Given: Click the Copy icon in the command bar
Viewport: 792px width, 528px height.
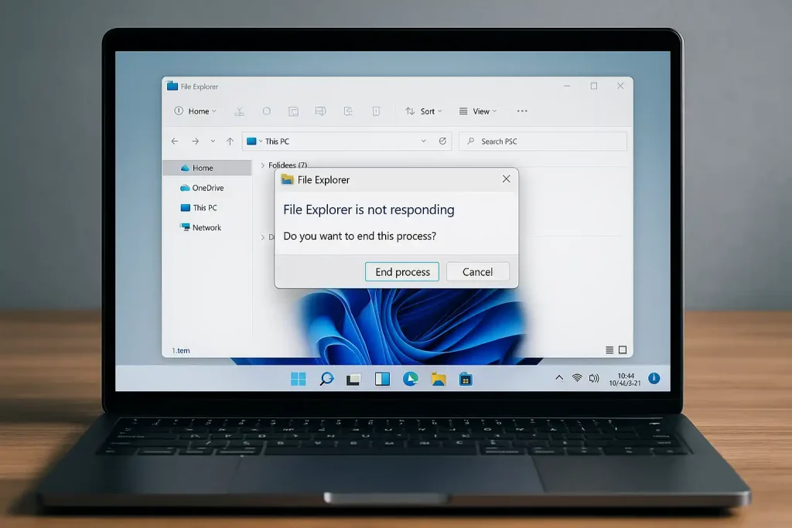Looking at the screenshot, I should coord(267,111).
